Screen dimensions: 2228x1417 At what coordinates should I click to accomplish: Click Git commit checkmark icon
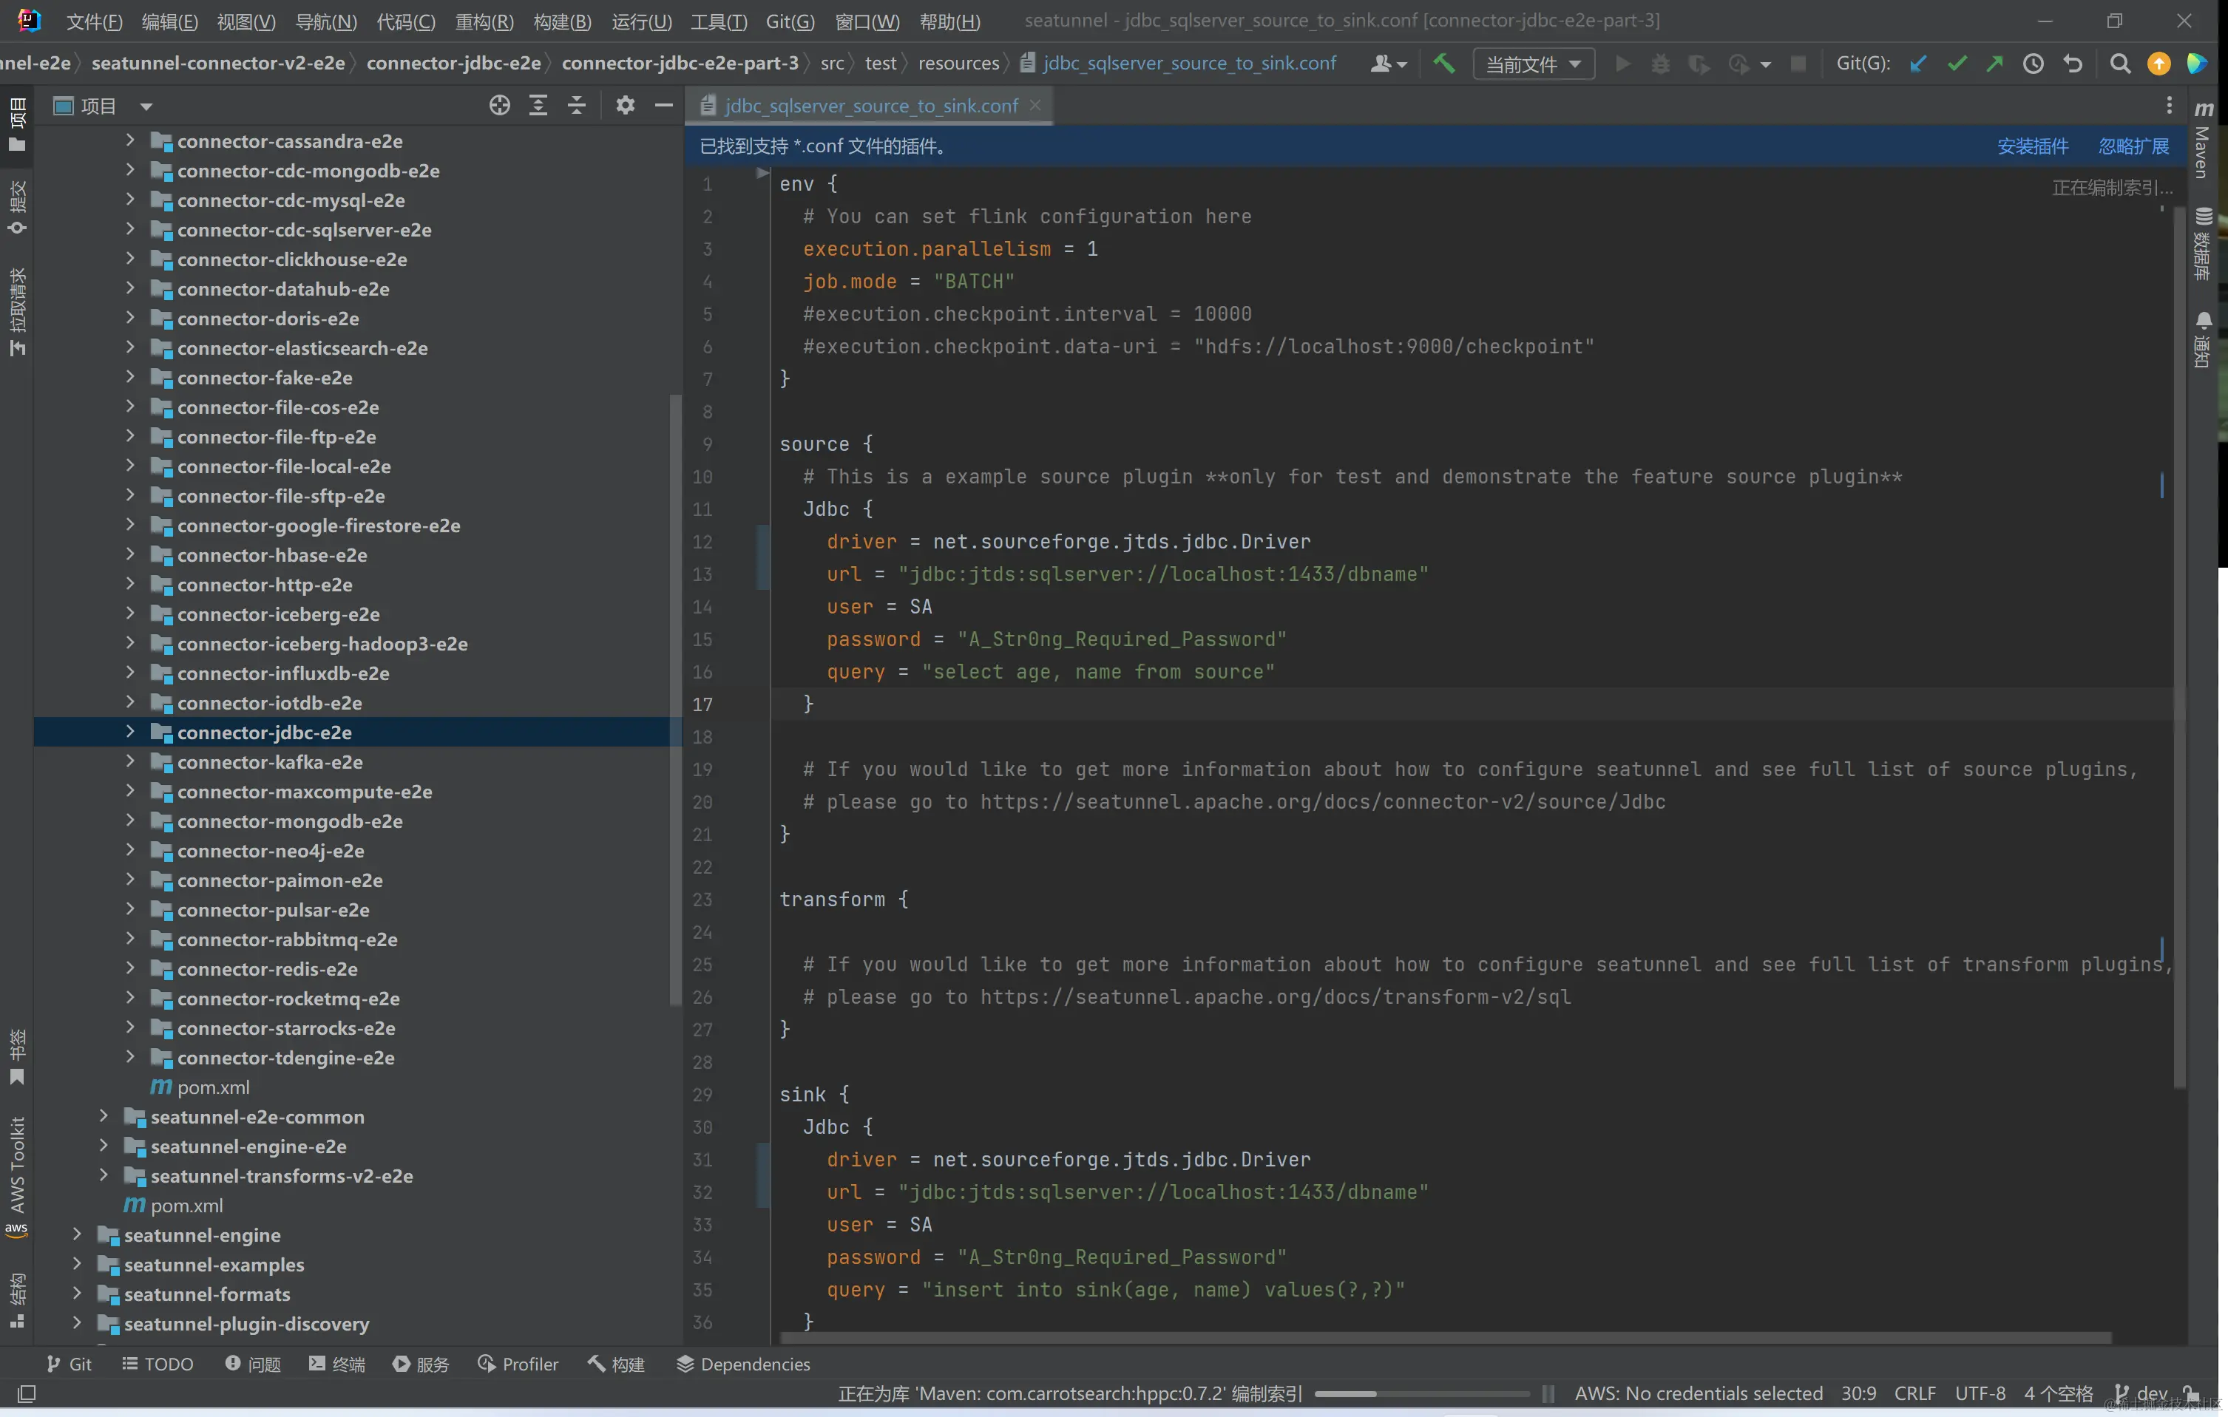(1957, 64)
